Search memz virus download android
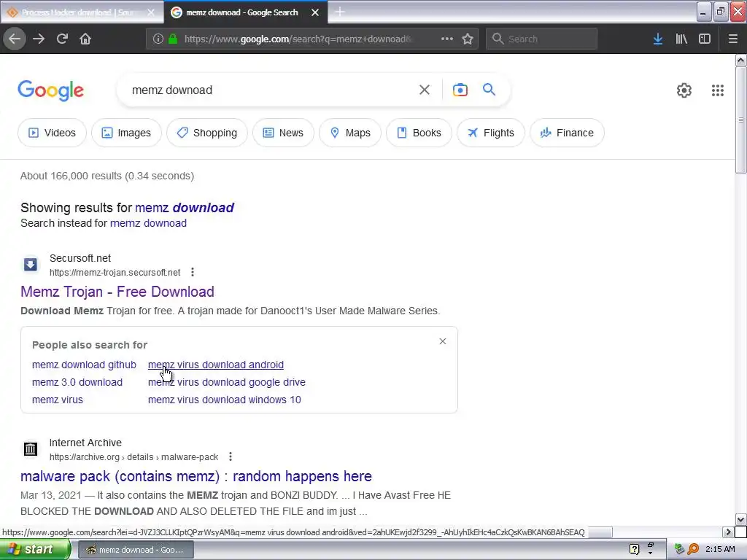Viewport: 747px width, 560px height. point(216,365)
